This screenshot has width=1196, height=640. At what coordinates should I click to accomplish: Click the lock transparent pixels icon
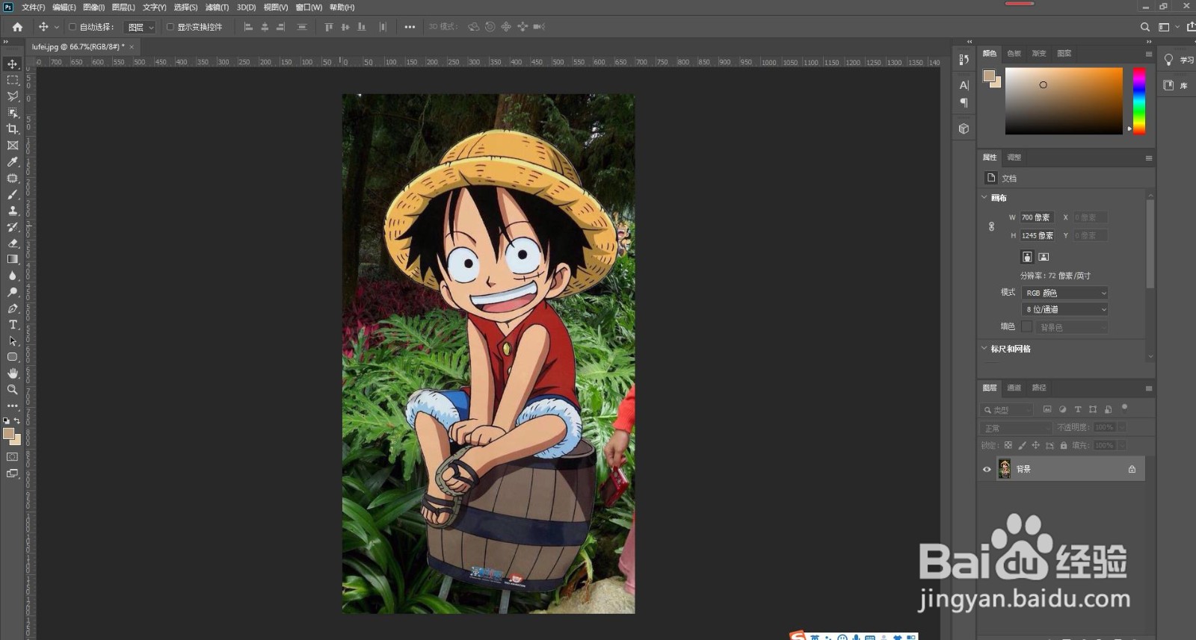point(1008,445)
